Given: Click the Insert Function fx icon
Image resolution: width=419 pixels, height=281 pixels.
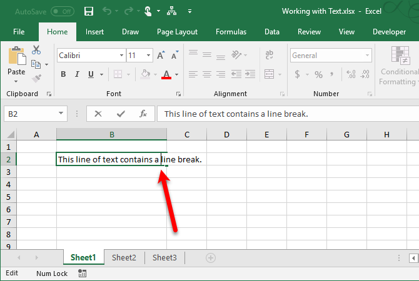Looking at the screenshot, I should click(143, 114).
